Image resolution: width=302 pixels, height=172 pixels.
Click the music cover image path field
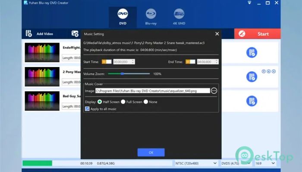[153, 91]
